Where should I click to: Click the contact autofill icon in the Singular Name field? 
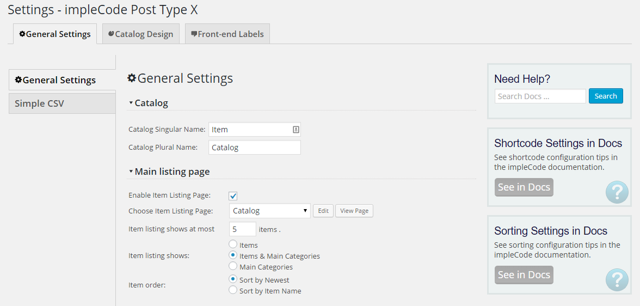click(296, 130)
